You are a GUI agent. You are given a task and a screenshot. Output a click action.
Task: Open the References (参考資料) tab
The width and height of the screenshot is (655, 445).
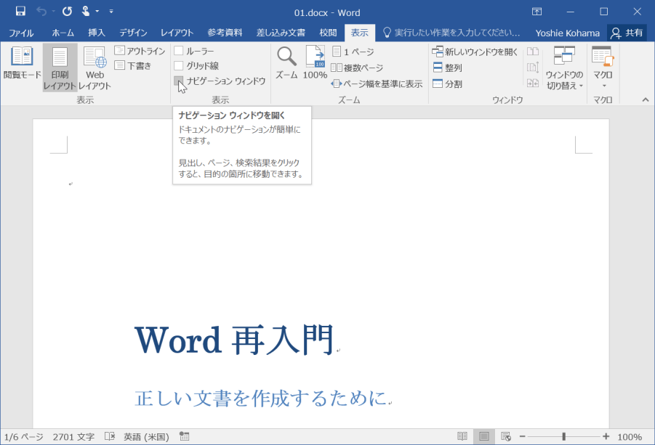[x=225, y=33]
